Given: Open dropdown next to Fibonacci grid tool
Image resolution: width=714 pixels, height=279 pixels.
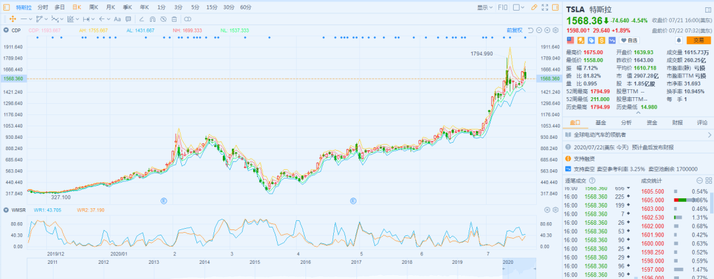Looking at the screenshot, I should point(77,19).
